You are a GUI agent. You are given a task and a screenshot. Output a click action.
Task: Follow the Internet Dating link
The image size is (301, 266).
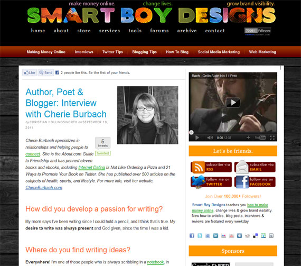point(91,168)
